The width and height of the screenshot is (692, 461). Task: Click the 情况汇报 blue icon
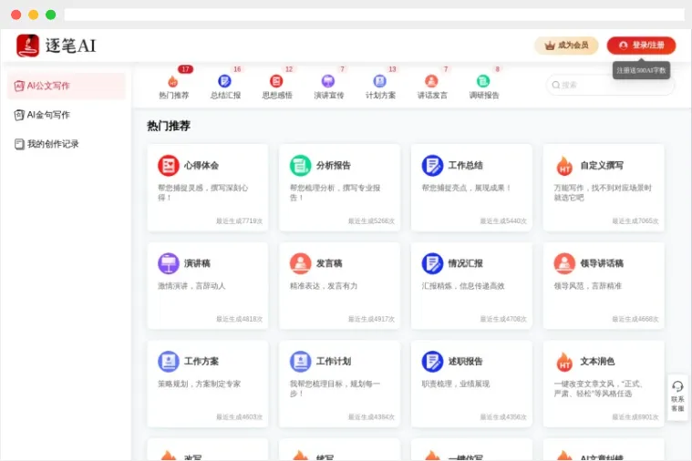pyautogui.click(x=432, y=263)
